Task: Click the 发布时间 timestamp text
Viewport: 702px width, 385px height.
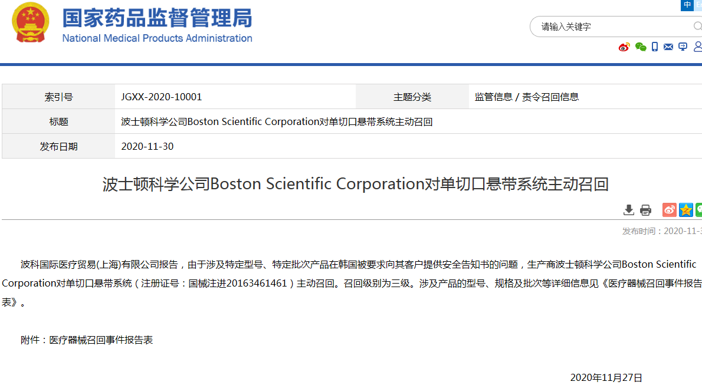Action: pyautogui.click(x=662, y=231)
